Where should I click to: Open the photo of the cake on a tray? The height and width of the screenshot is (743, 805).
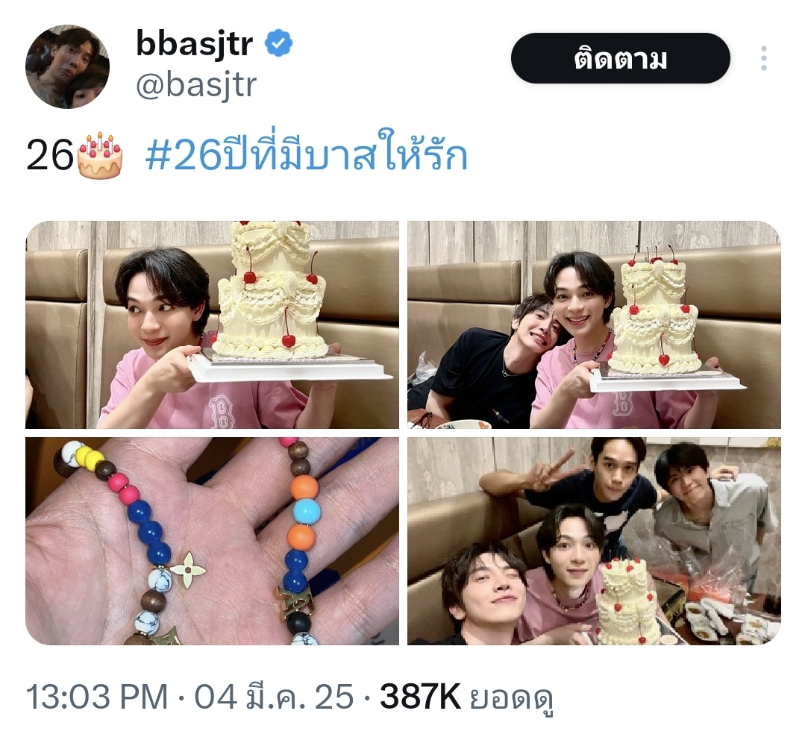point(212,325)
